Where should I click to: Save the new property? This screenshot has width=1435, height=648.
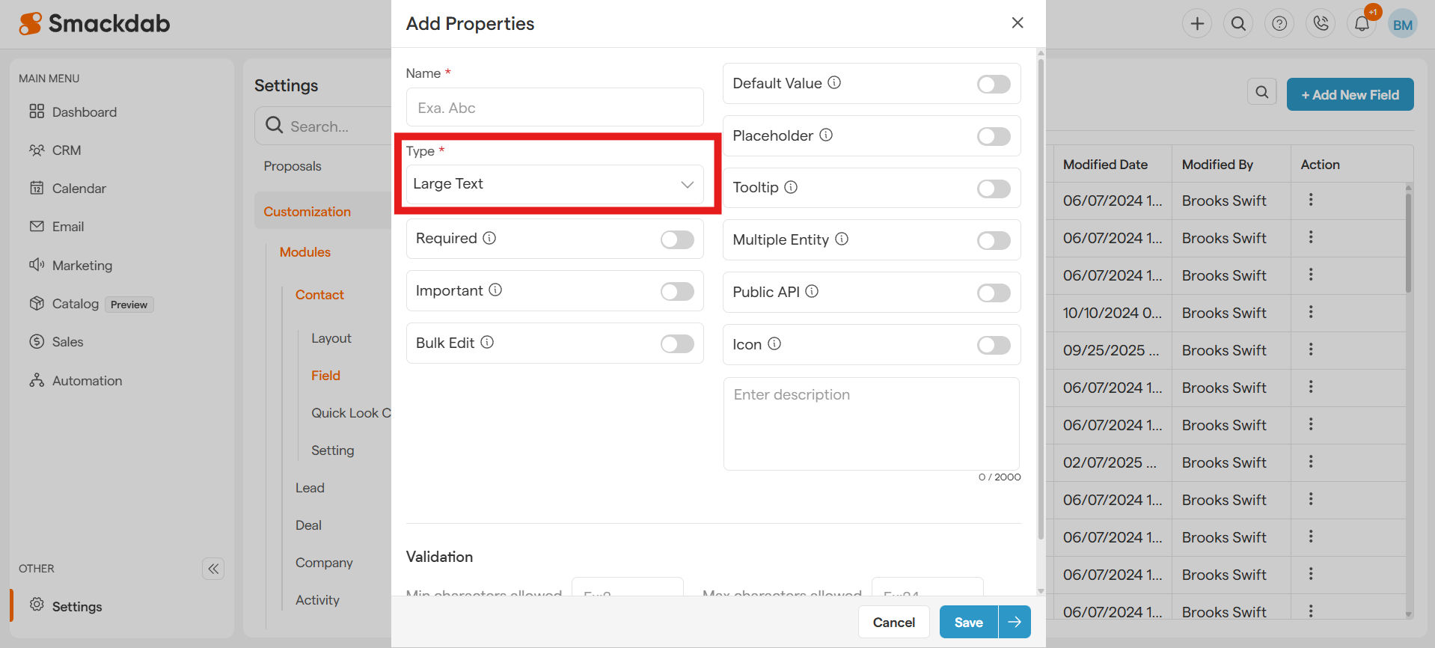click(x=968, y=622)
